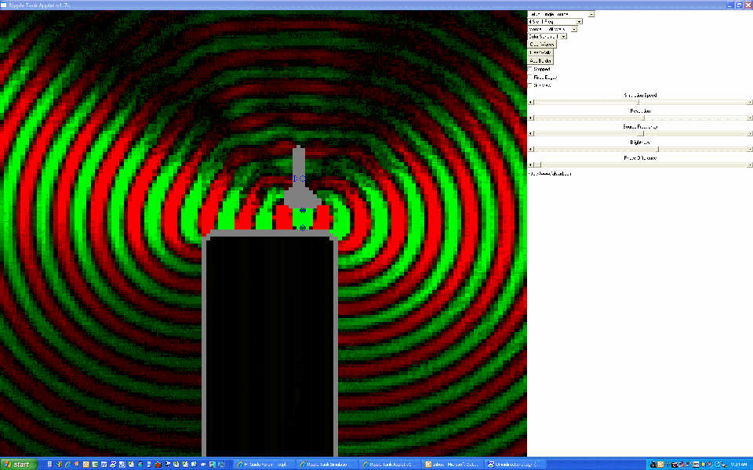Enable the Stopped checkbox
This screenshot has height=470, width=753.
click(531, 69)
